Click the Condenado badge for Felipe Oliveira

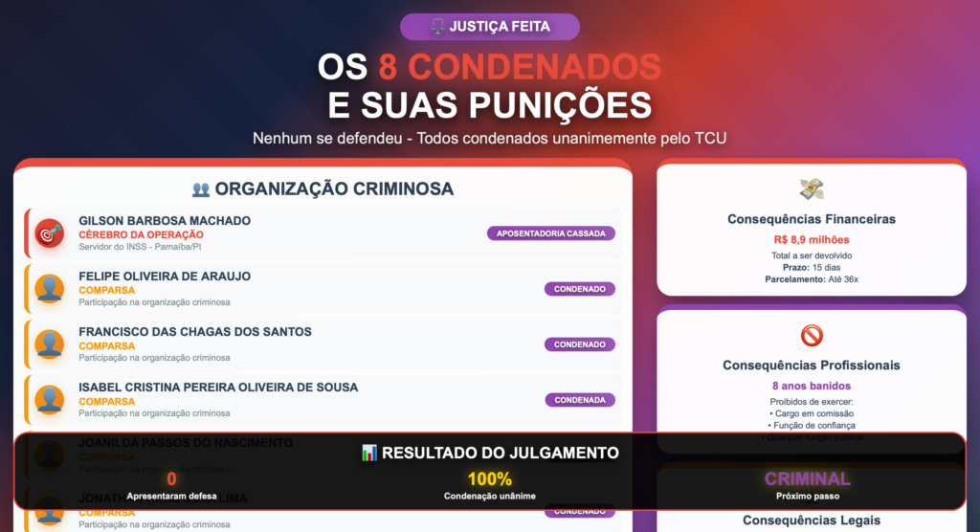579,289
